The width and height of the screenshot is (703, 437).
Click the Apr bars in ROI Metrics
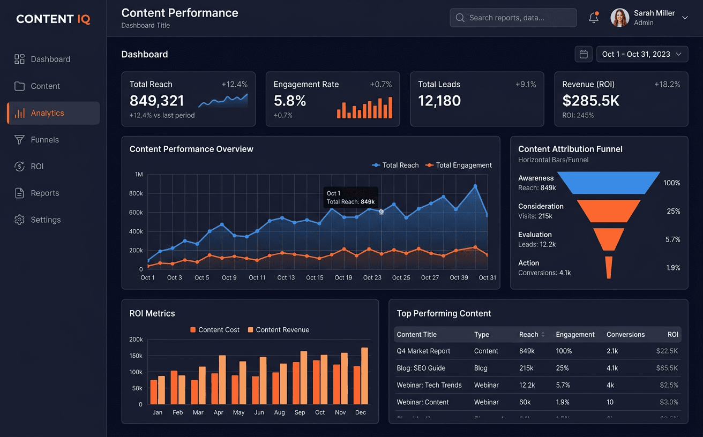point(218,380)
